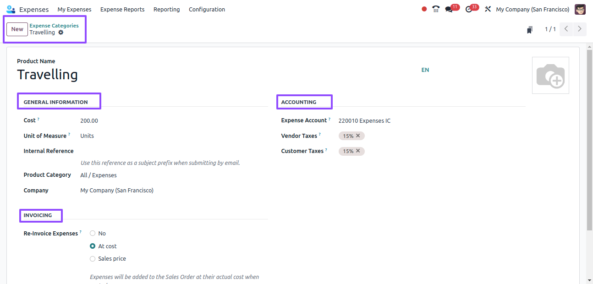Click the Expenses app title
This screenshot has width=593, height=284.
pos(34,9)
